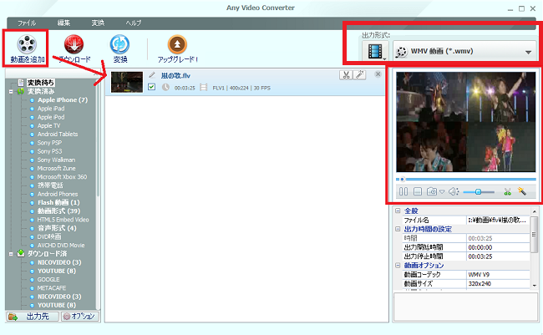
Task: Click the properties panel scroll up arrow
Action: coord(534,211)
